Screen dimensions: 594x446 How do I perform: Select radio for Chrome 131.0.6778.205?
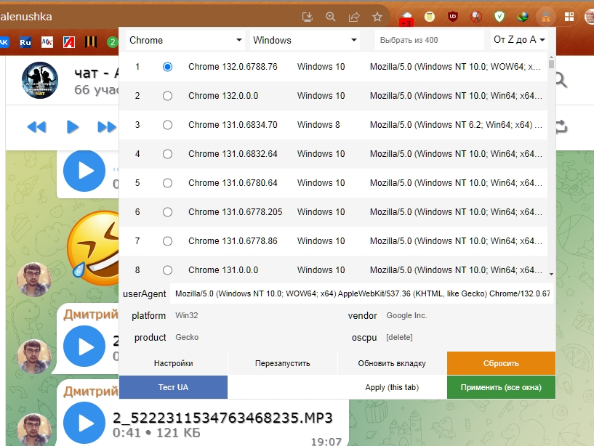click(167, 212)
